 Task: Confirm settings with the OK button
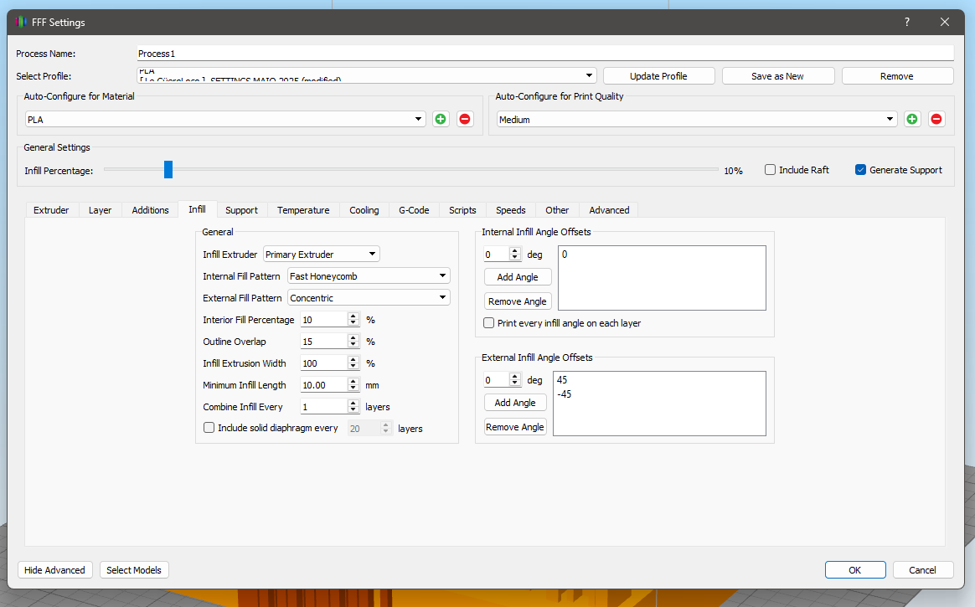pyautogui.click(x=855, y=569)
